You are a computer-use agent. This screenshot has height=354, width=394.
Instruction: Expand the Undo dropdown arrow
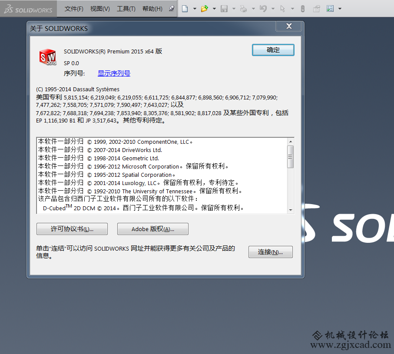273,9
